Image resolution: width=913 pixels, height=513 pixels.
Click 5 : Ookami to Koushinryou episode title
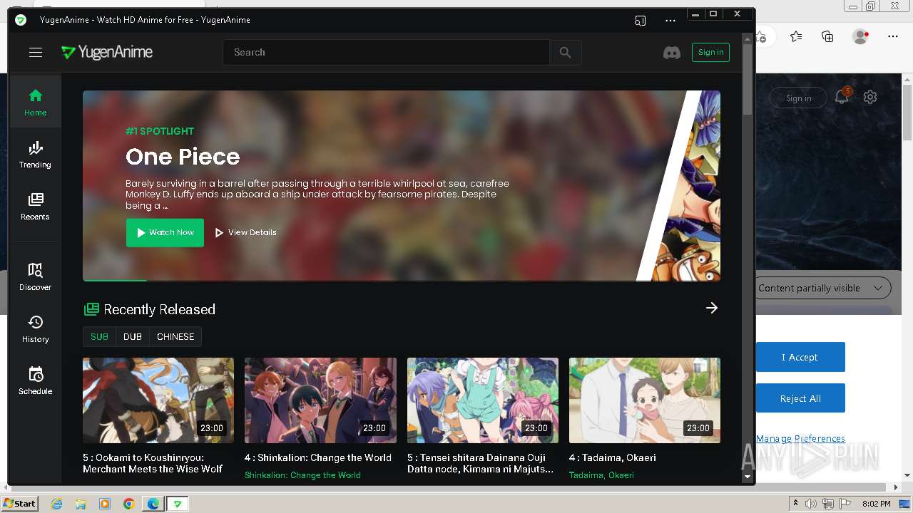coord(153,463)
